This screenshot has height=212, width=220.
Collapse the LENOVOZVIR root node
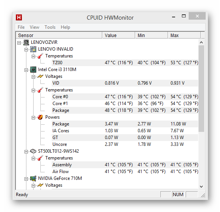(19, 43)
